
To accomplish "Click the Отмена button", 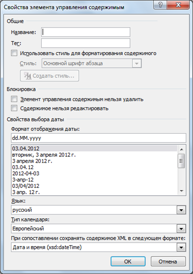I will (168, 261).
